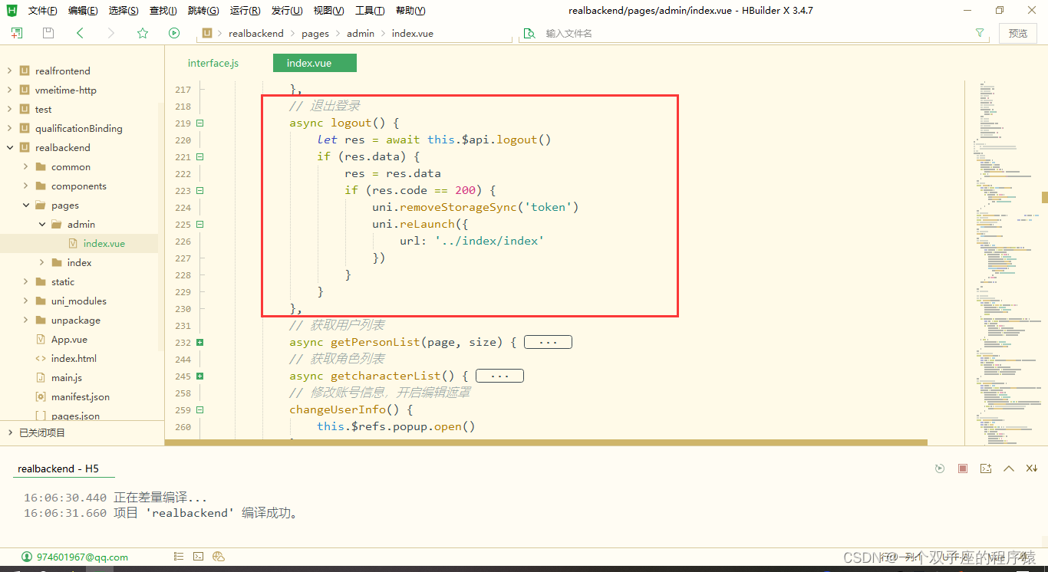
Task: Expand the static folder
Action: pos(25,281)
